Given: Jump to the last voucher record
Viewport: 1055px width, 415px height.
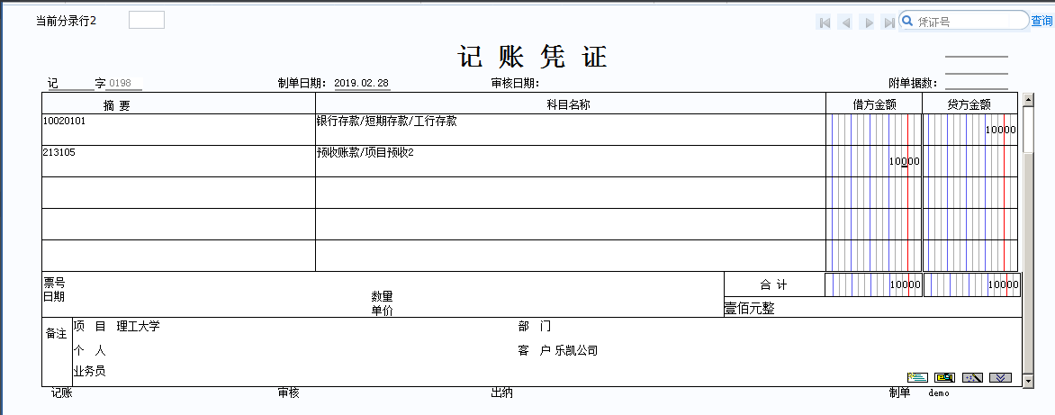Looking at the screenshot, I should click(x=888, y=23).
